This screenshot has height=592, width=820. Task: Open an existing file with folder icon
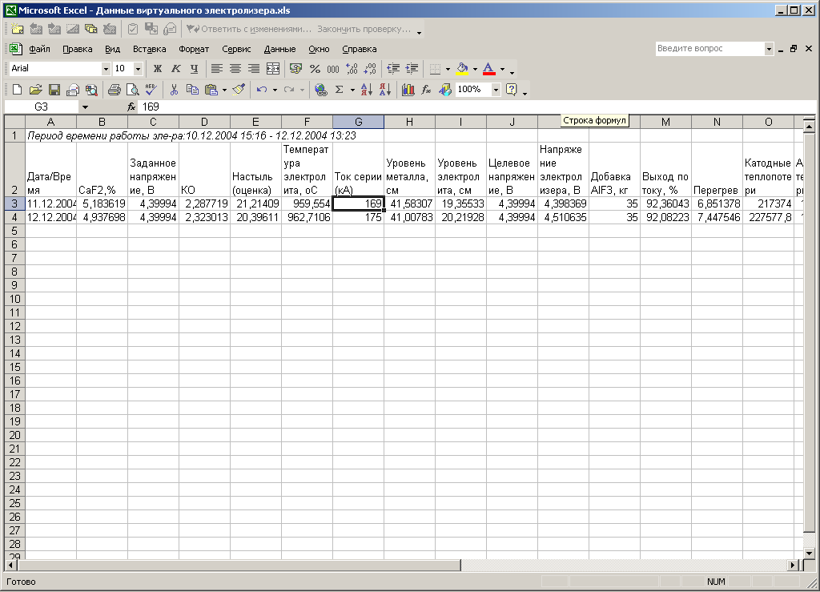(35, 90)
